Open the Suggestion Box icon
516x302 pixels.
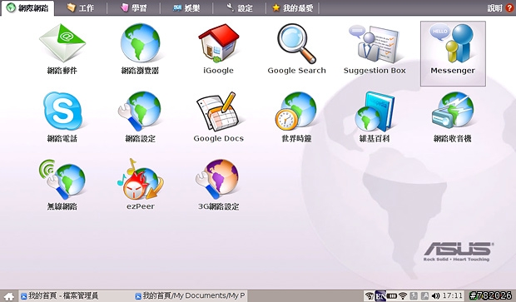click(x=375, y=43)
